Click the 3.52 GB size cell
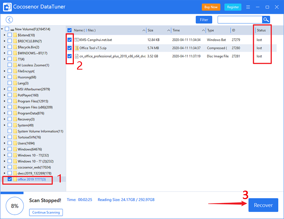Viewport: 284px width, 219px height. (x=153, y=56)
